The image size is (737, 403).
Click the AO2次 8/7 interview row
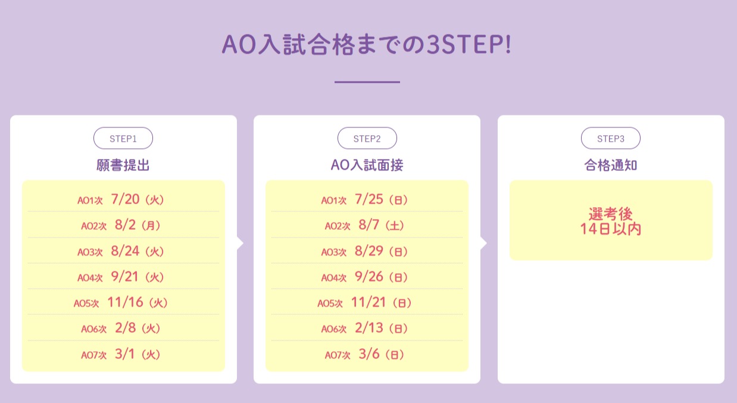[x=367, y=226]
